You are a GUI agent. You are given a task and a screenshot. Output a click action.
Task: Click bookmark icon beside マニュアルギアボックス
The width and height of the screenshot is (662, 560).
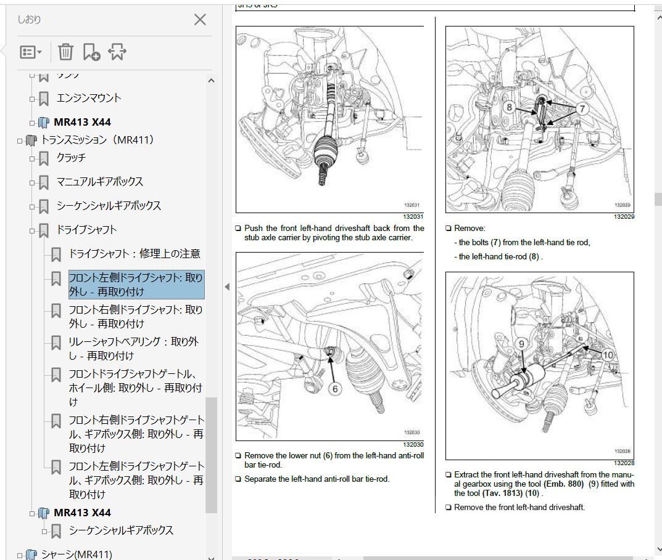[43, 182]
